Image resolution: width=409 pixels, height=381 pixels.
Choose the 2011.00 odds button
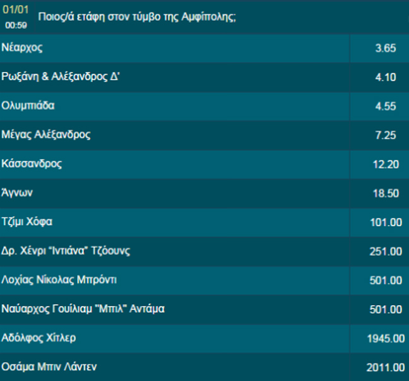pos(385,368)
